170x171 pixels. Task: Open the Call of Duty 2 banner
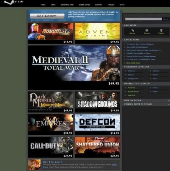(50, 147)
